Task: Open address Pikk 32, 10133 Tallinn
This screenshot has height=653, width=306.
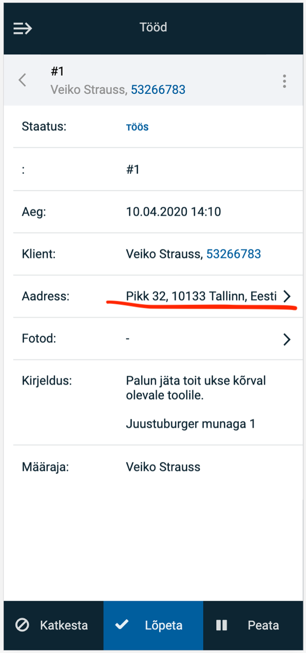Action: click(201, 296)
